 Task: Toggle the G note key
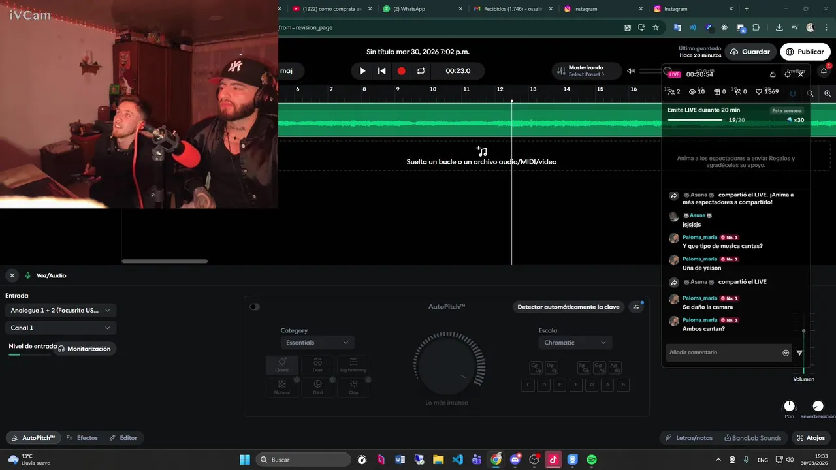(x=592, y=385)
